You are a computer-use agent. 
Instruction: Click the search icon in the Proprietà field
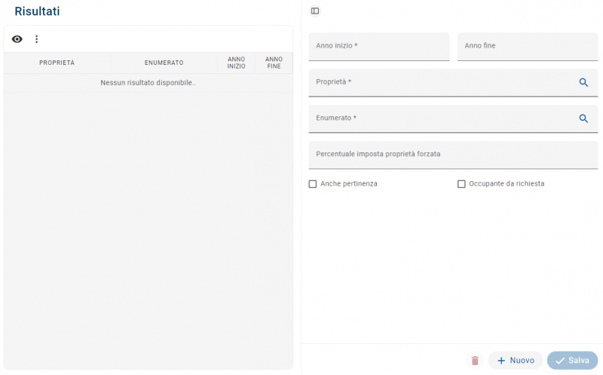point(583,82)
